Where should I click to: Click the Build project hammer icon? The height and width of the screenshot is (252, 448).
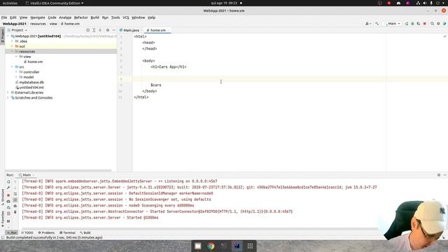pyautogui.click(x=377, y=24)
